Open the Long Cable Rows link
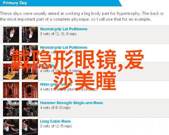This screenshot has height=135, width=169. [56, 121]
